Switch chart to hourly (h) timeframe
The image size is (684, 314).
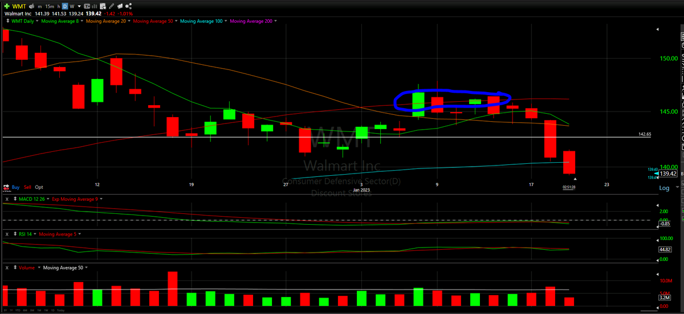pyautogui.click(x=59, y=6)
